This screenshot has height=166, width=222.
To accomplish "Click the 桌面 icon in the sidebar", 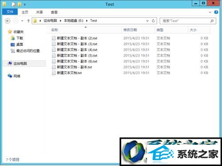I will [13, 45].
